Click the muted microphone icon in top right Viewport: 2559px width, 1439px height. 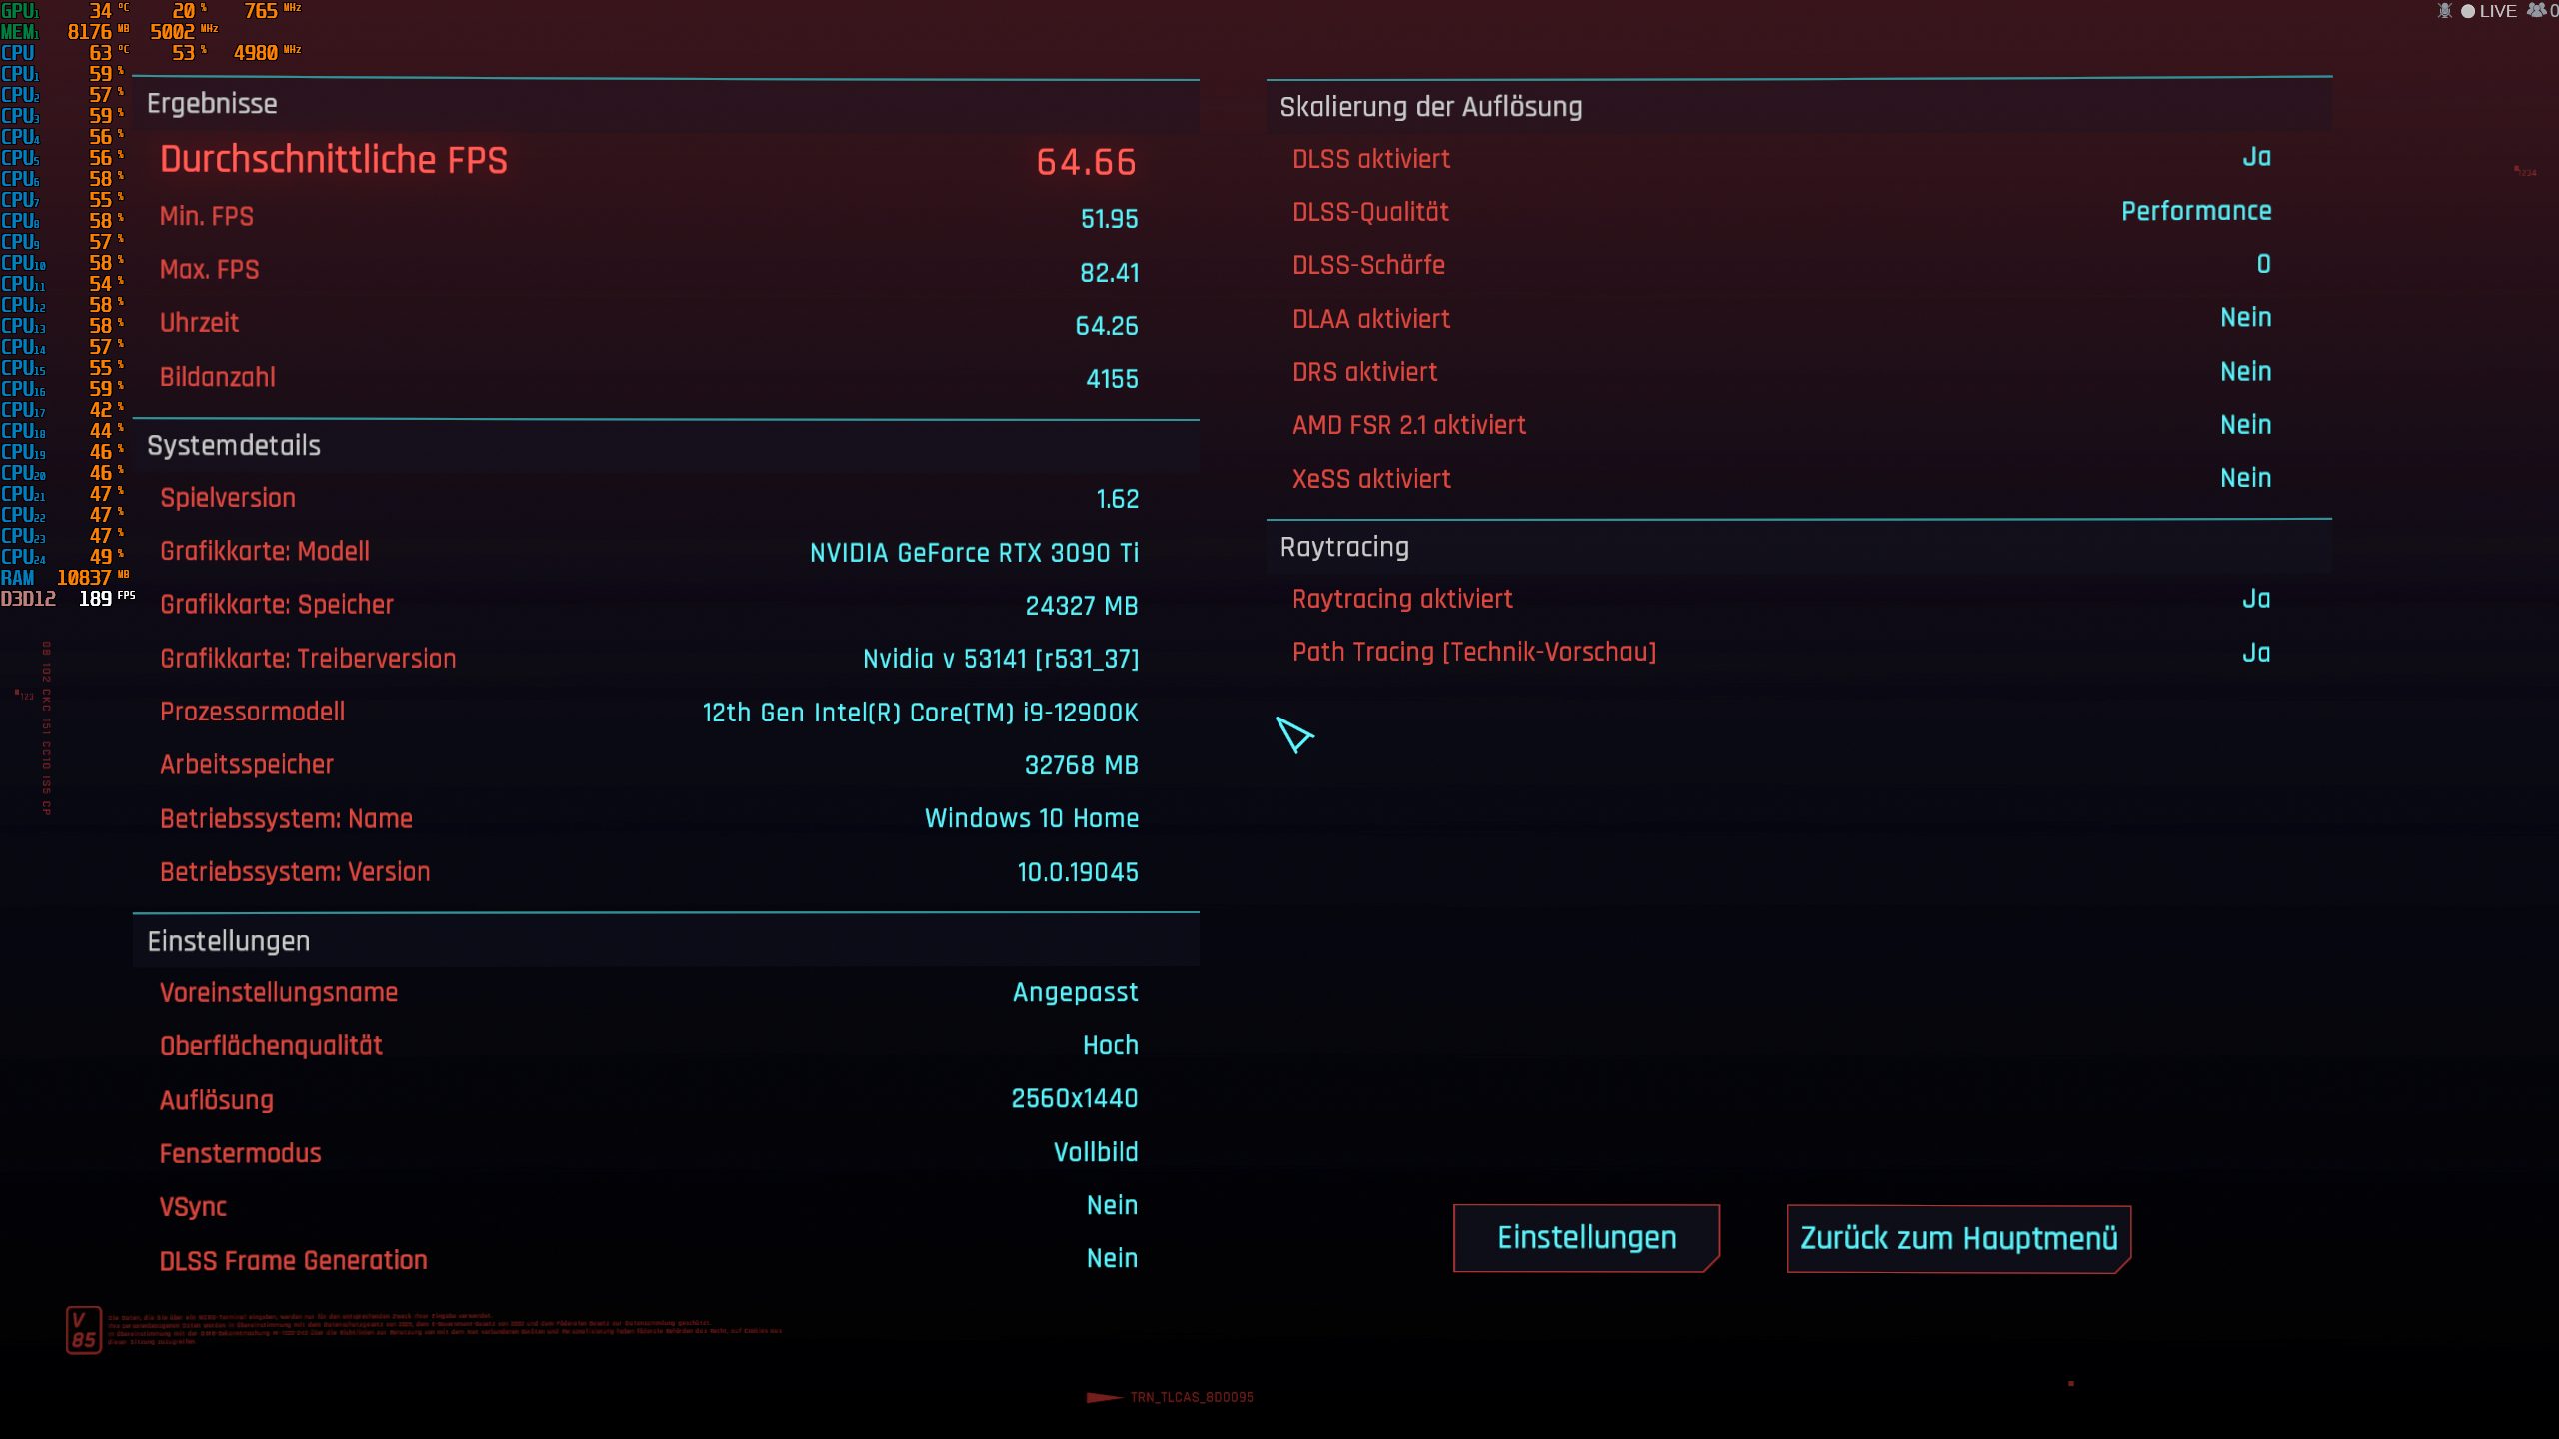tap(2446, 11)
